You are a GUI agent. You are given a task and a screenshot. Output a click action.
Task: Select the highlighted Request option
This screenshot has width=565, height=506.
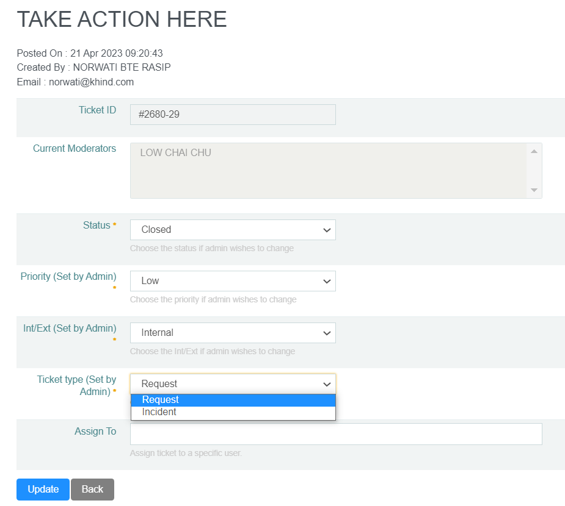point(232,400)
